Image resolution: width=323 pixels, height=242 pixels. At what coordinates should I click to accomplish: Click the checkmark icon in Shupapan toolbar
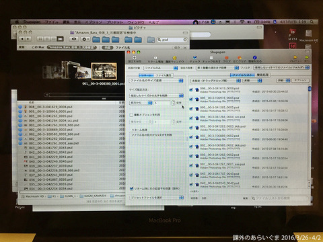pyautogui.click(x=194, y=58)
